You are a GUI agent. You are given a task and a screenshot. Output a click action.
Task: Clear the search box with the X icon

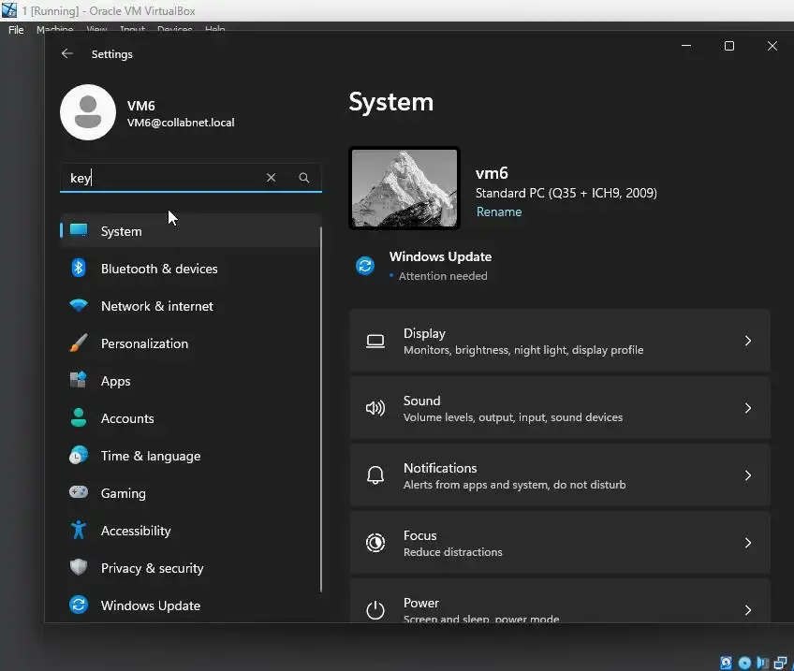point(271,178)
